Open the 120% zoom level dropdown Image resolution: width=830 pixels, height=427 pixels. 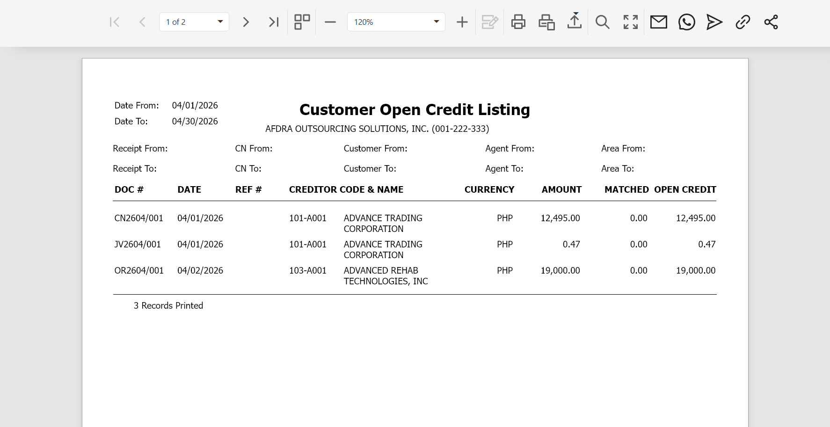[x=396, y=22]
